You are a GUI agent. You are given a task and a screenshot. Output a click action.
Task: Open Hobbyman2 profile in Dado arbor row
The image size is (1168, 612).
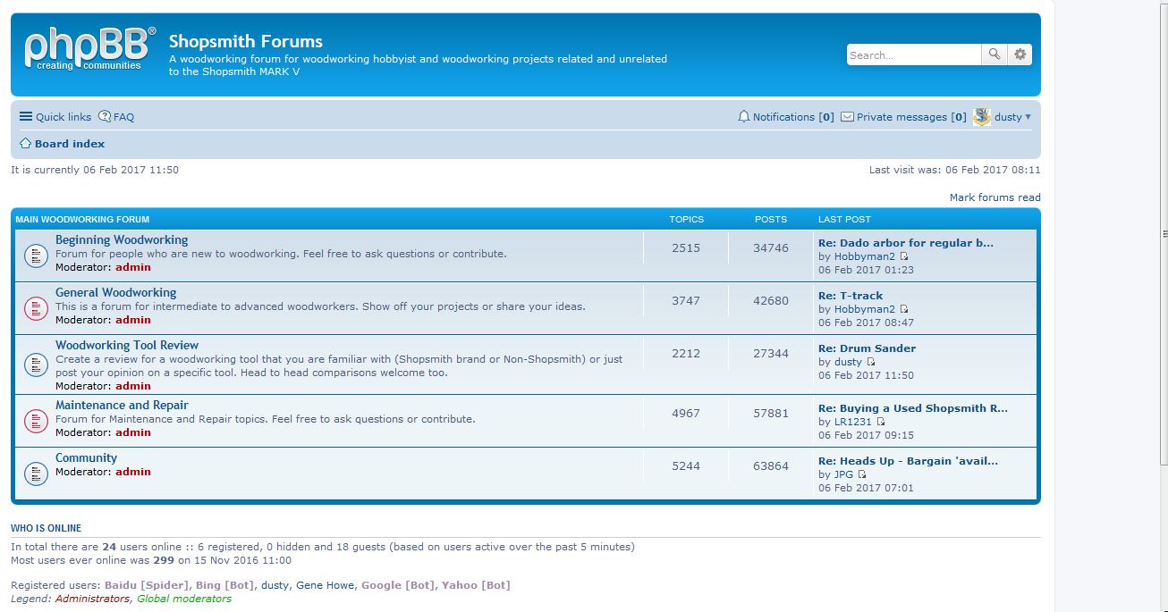(865, 256)
